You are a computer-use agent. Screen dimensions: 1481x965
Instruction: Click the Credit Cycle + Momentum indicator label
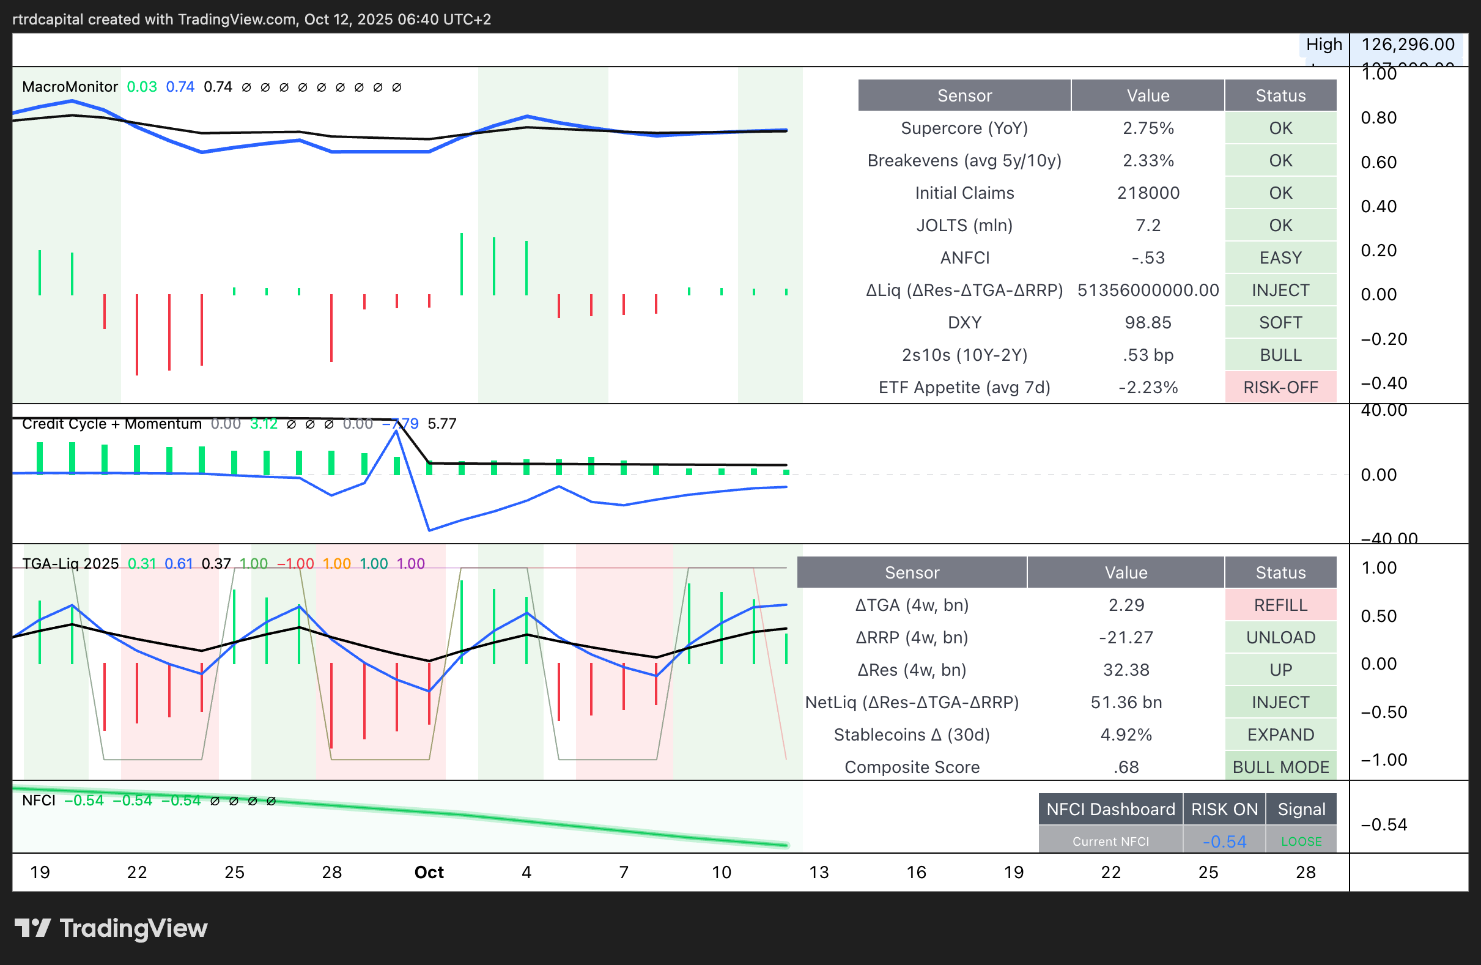point(111,424)
